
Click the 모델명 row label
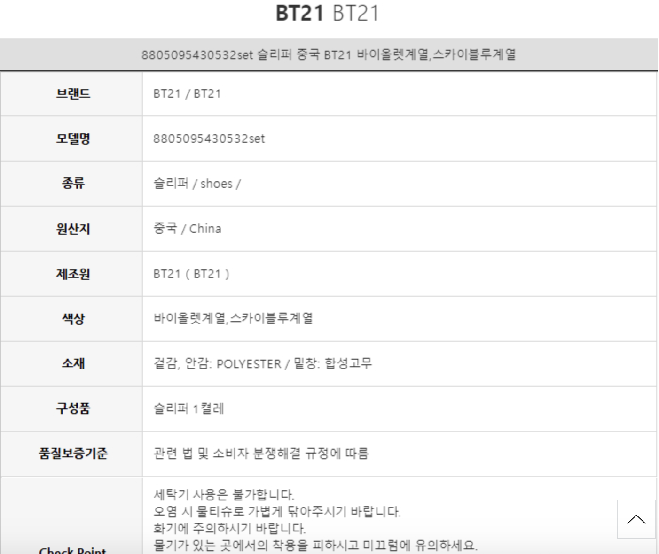coord(73,138)
